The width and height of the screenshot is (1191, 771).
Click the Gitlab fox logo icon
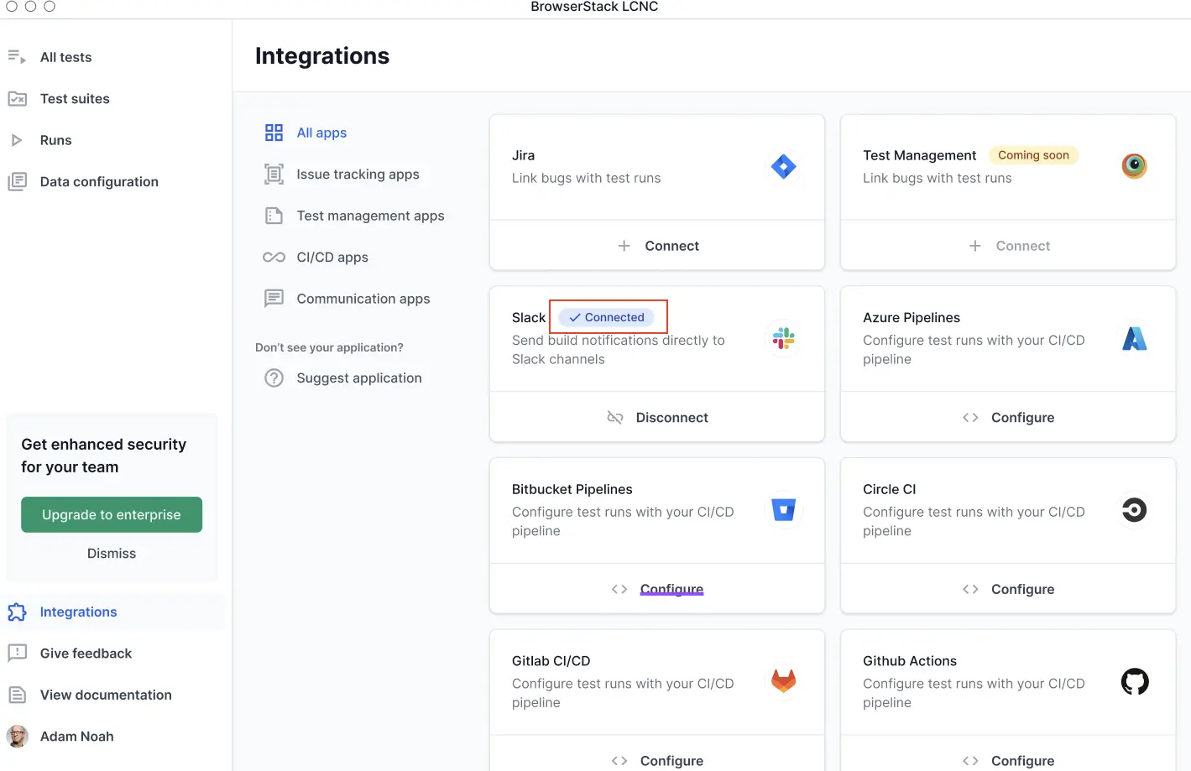[x=783, y=681]
